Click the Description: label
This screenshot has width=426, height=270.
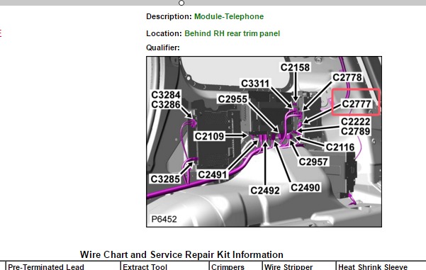pyautogui.click(x=169, y=16)
